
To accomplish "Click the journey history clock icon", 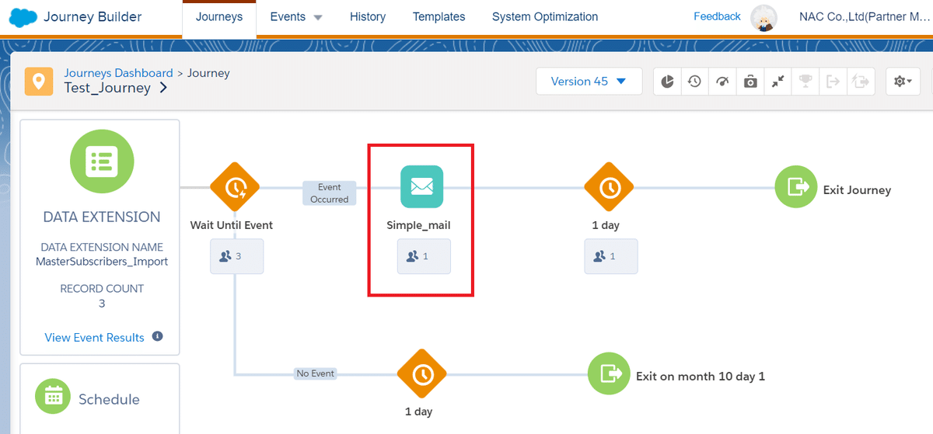I will (694, 81).
